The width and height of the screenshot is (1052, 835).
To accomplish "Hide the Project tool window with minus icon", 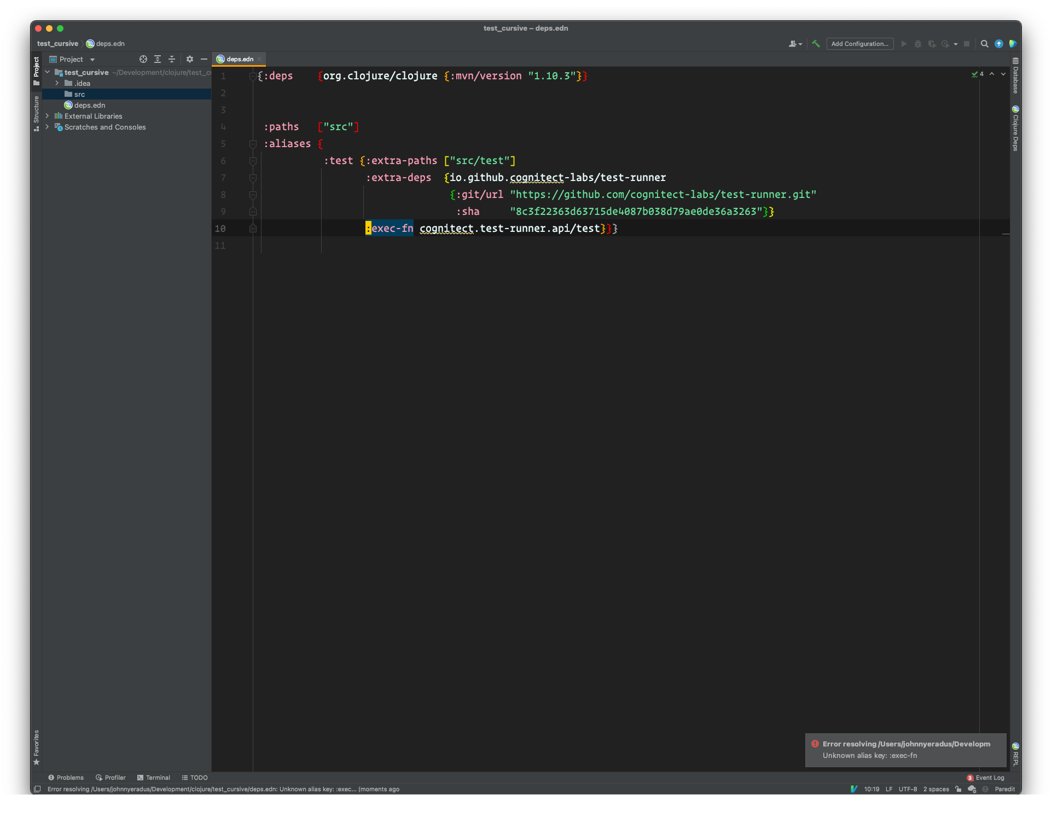I will pyautogui.click(x=204, y=59).
